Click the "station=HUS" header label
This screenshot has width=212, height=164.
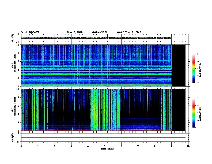tap(99, 32)
